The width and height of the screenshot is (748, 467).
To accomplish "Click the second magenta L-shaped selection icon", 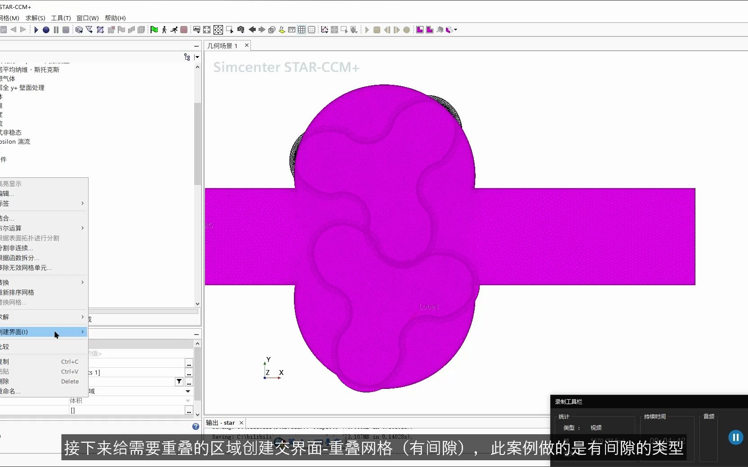I will pyautogui.click(x=430, y=30).
